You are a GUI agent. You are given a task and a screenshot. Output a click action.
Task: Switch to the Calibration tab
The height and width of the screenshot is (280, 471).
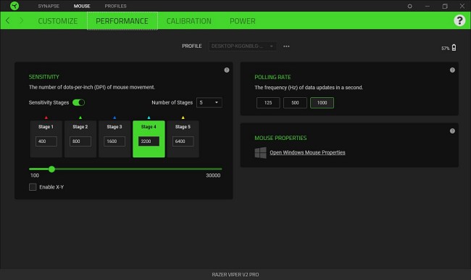pos(189,21)
